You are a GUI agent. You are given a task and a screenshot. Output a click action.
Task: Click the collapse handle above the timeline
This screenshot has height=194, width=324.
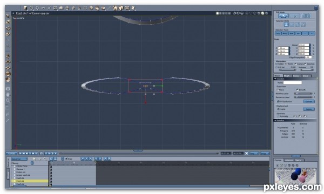[138, 151]
